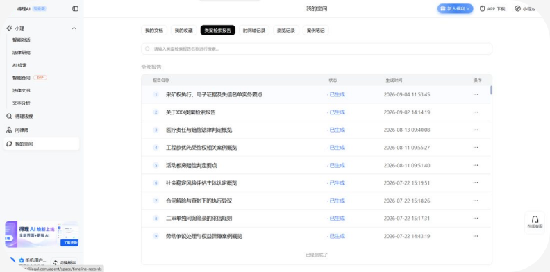The height and width of the screenshot is (272, 550).
Task: Open more options for 社会稳定风险评估 report
Action: (476, 183)
